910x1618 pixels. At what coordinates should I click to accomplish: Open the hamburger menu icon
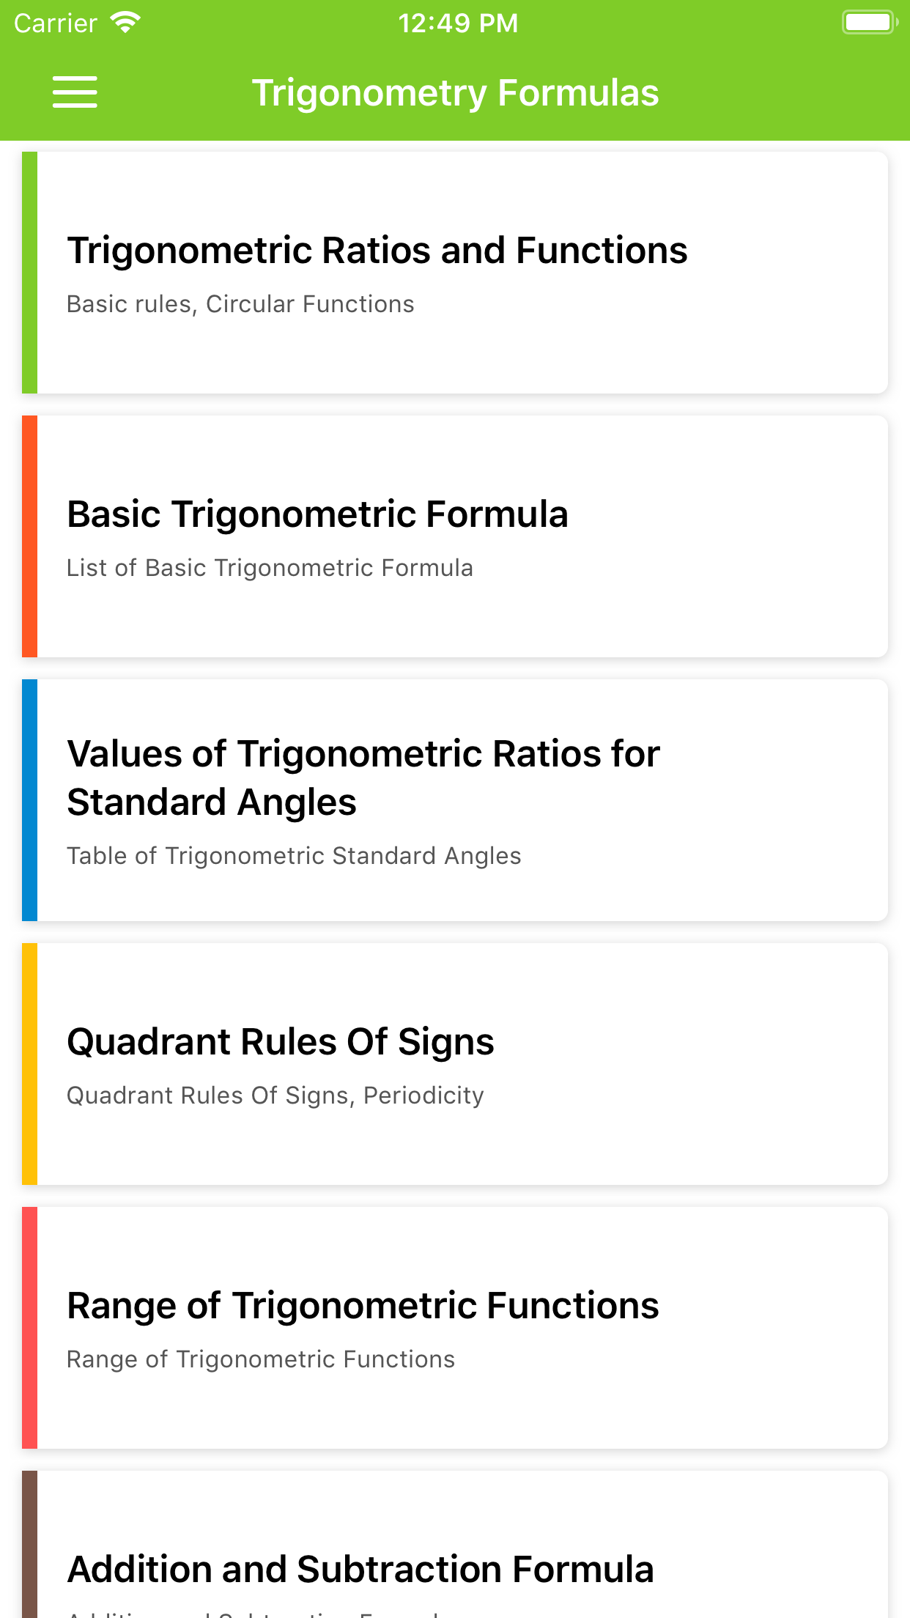click(75, 92)
